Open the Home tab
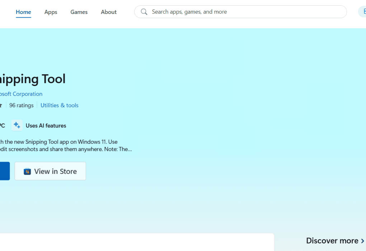 tap(23, 12)
